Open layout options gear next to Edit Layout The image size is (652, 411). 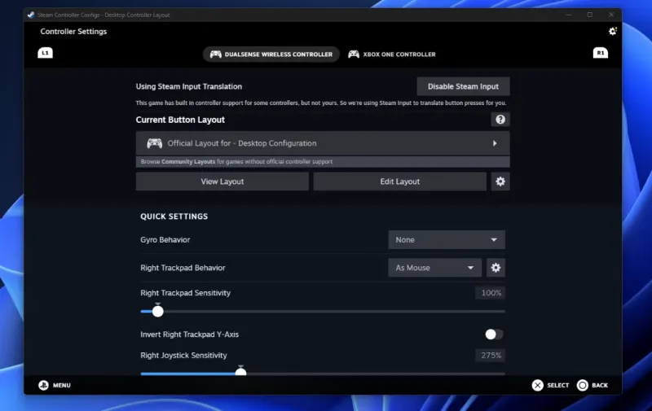pos(500,181)
